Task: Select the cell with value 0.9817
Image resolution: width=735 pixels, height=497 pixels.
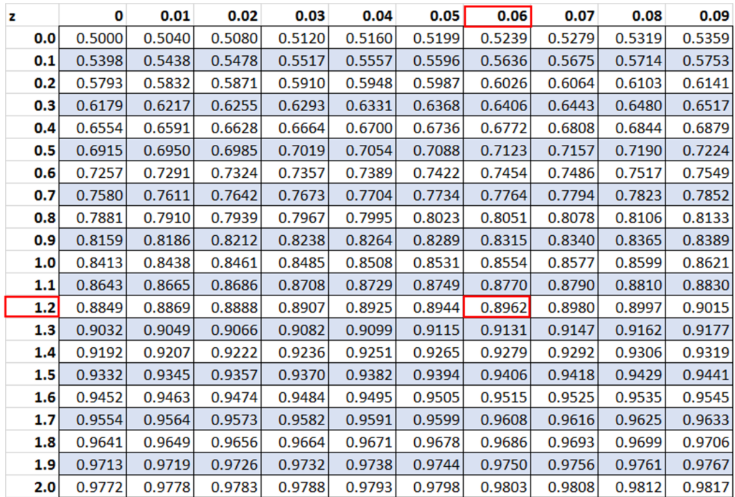Action: 700,487
